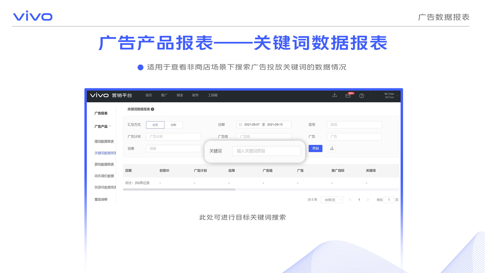Click the export icon next to 查询 button
Image resolution: width=485 pixels, height=273 pixels.
(x=332, y=149)
